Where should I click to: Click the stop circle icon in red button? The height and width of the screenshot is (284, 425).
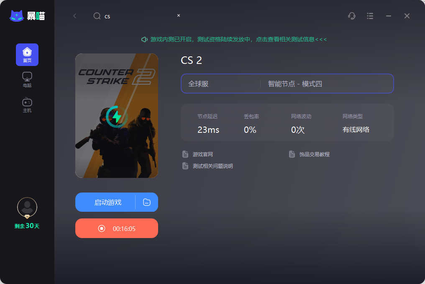[x=102, y=228]
